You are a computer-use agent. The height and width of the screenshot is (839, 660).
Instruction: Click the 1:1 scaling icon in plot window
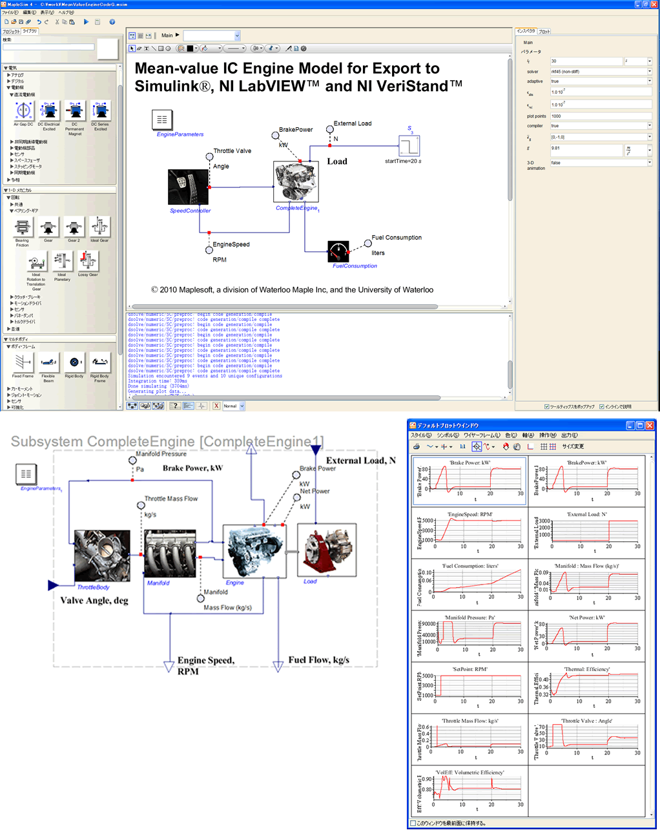pyautogui.click(x=462, y=446)
